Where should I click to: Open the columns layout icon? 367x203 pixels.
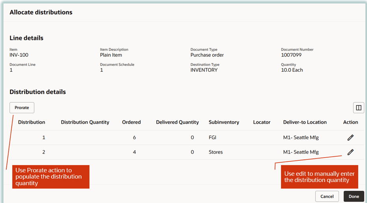point(359,108)
